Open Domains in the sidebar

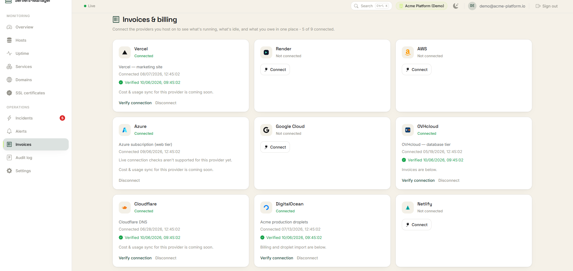[36, 80]
